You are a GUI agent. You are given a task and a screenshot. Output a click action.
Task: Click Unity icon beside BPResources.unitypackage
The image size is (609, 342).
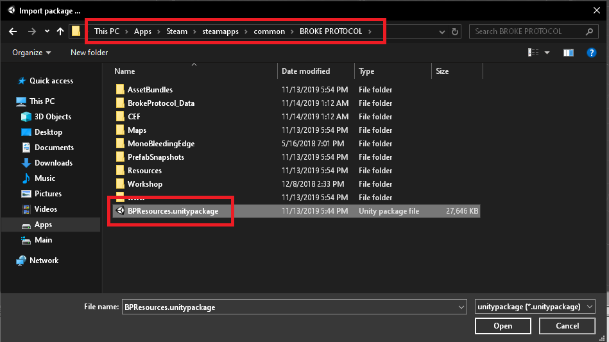click(121, 211)
